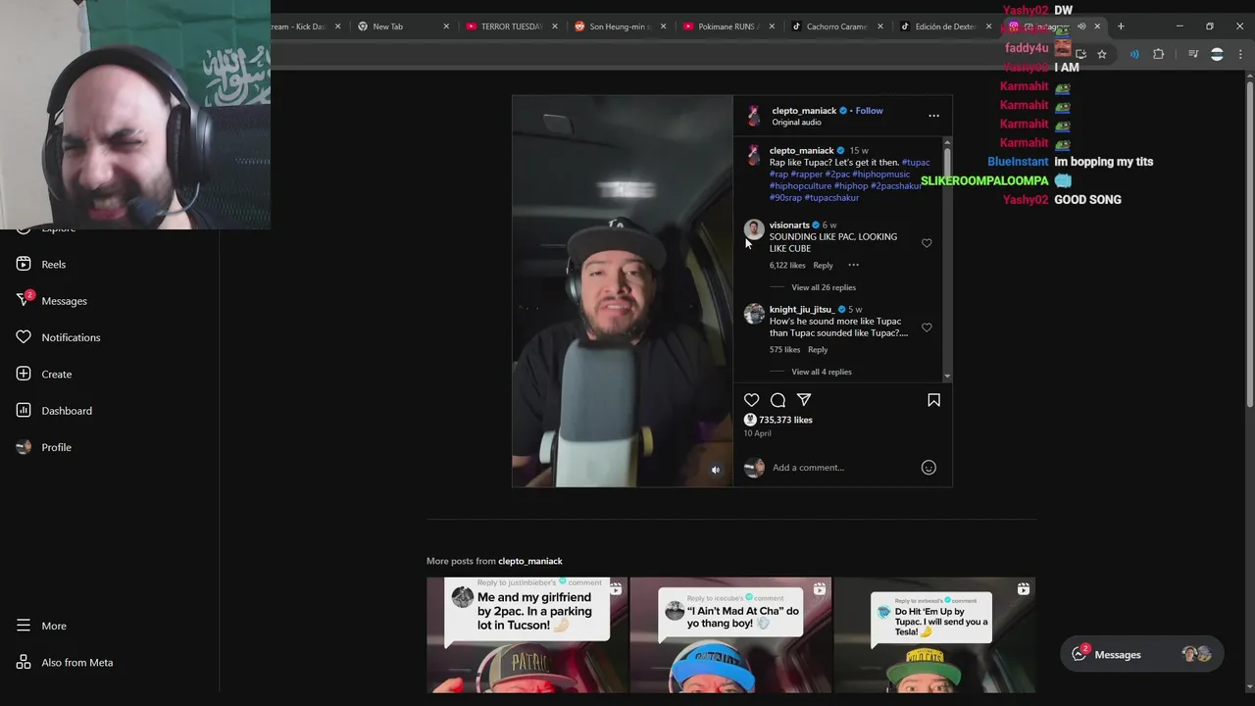This screenshot has height=706, width=1255.
Task: Open the floating Messages widget
Action: click(1141, 654)
